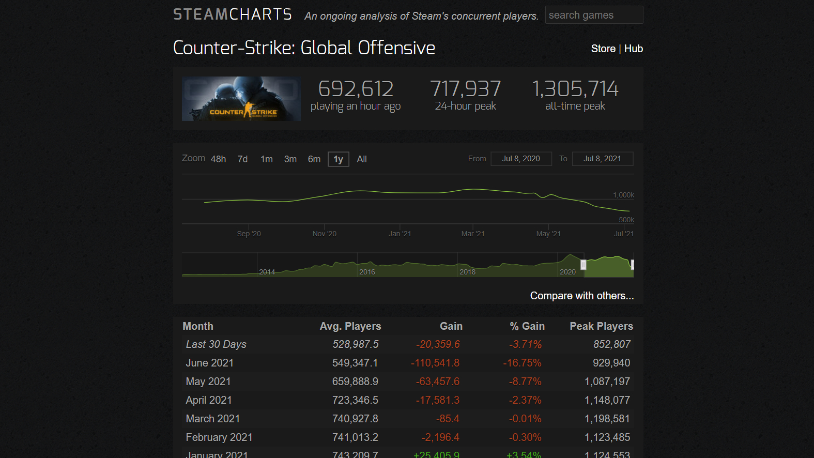Click peak players value 852,807
Image resolution: width=814 pixels, height=458 pixels.
[x=612, y=344]
